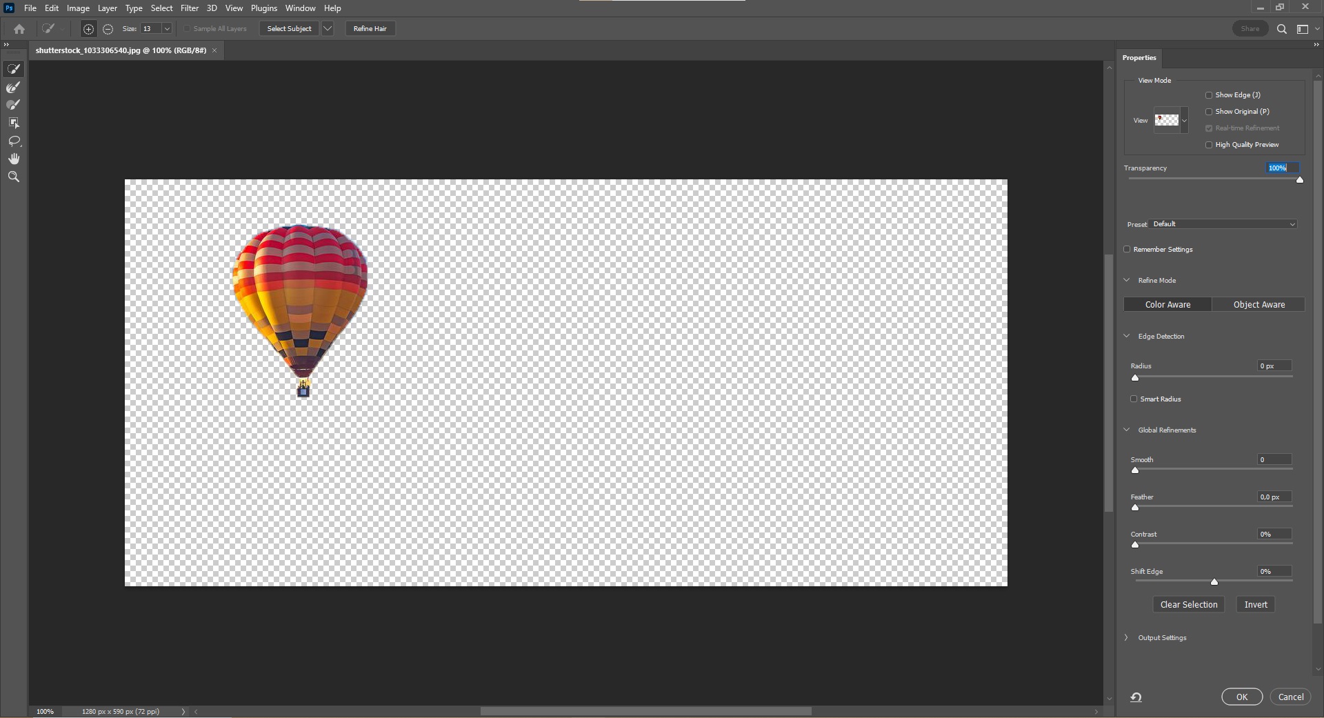
Task: Pick the Object Selection tool
Action: pyautogui.click(x=14, y=123)
